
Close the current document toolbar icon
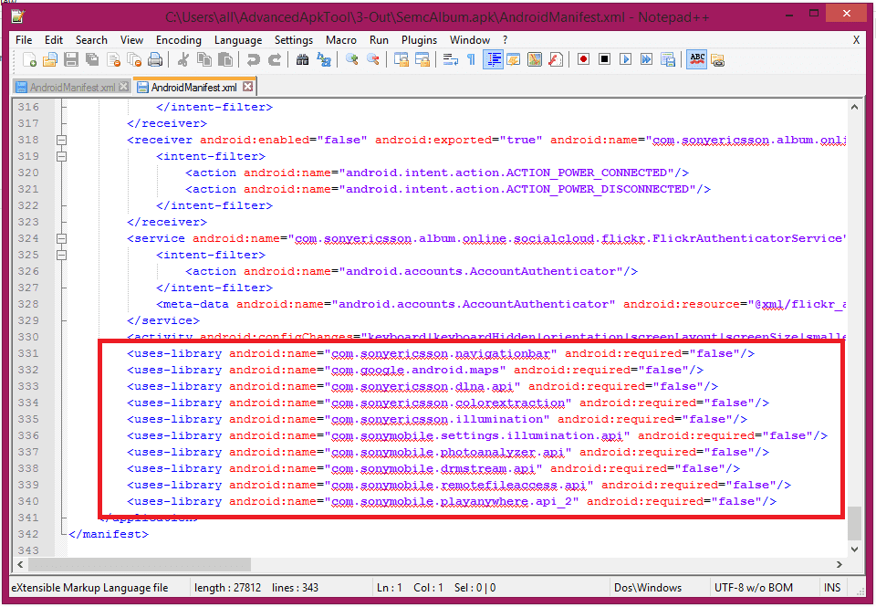(113, 59)
